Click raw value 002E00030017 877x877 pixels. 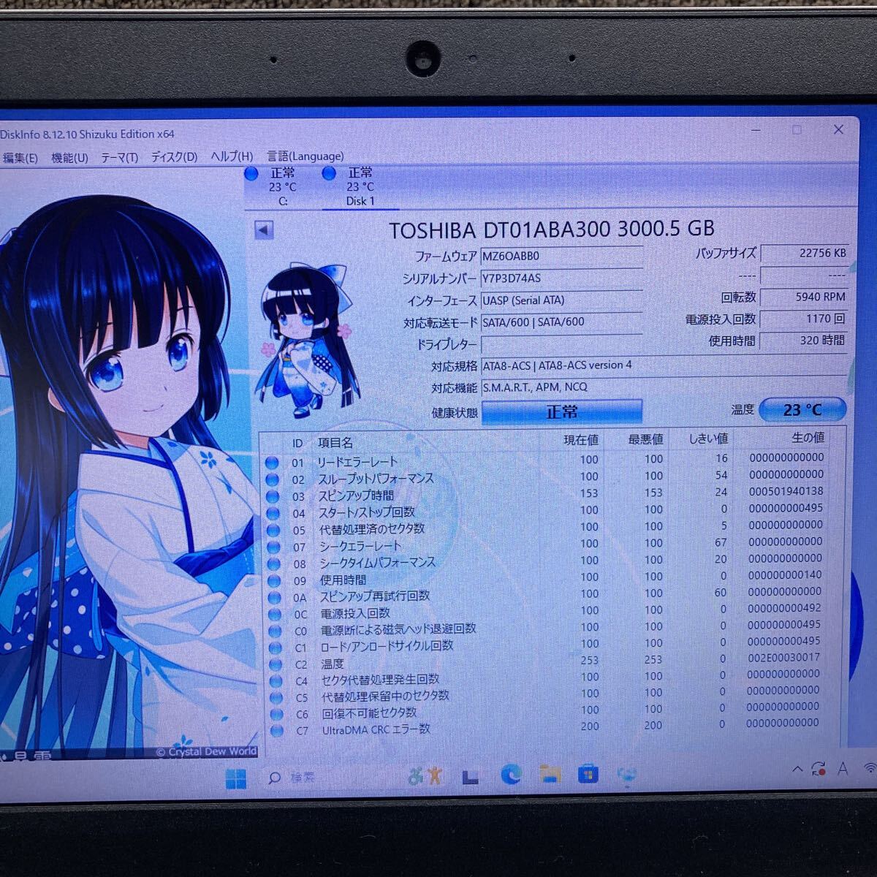[x=783, y=657]
